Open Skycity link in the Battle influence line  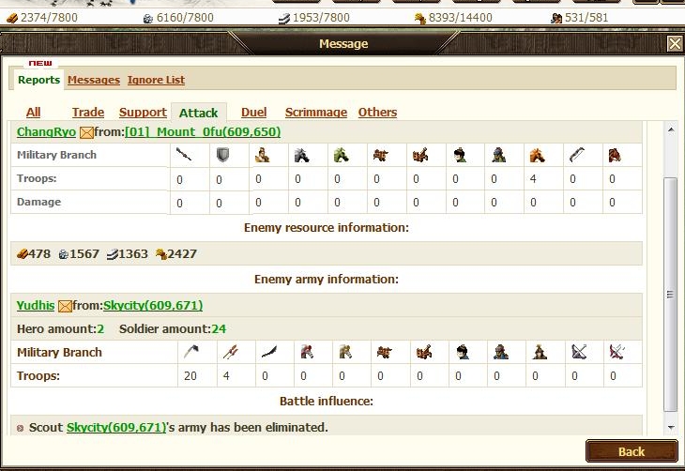point(116,427)
